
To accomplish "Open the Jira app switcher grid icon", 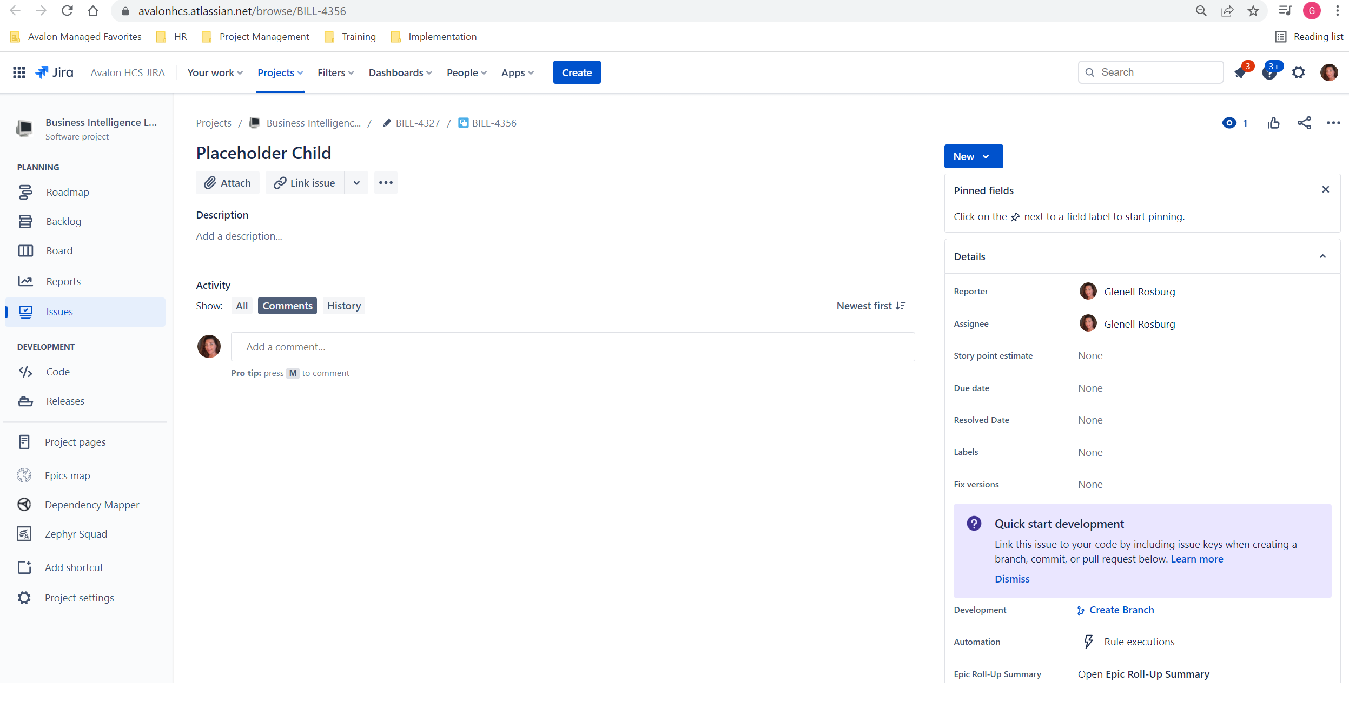I will point(19,72).
